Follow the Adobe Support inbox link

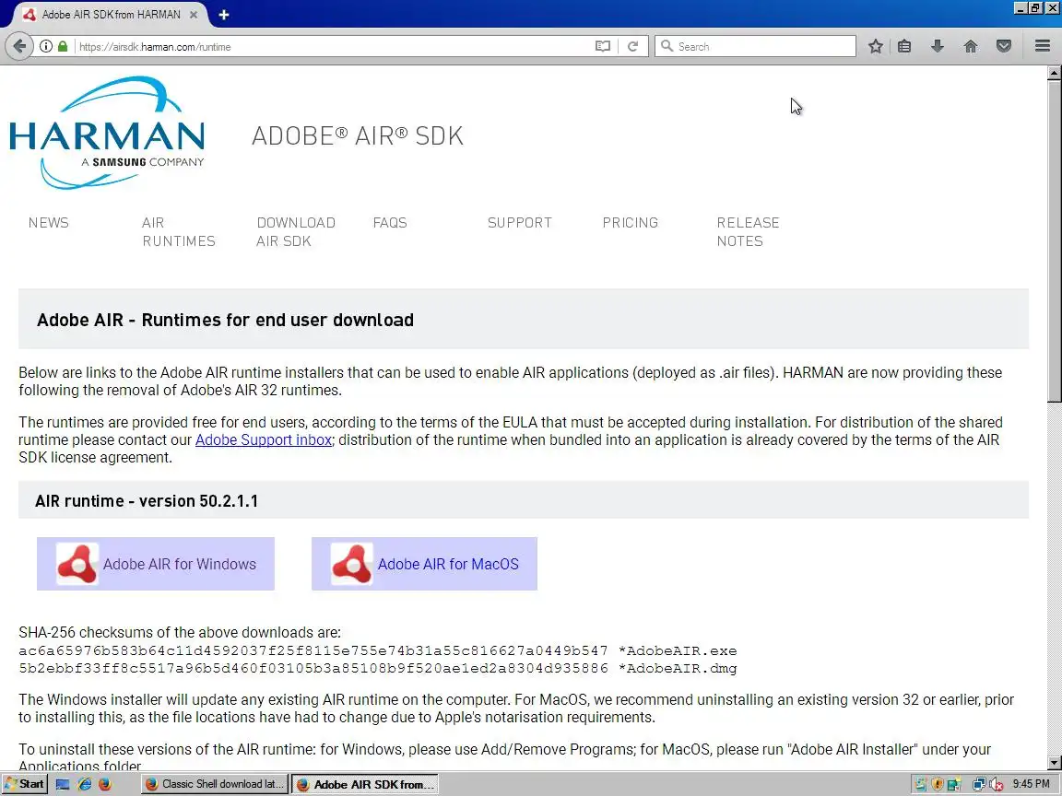pos(264,440)
